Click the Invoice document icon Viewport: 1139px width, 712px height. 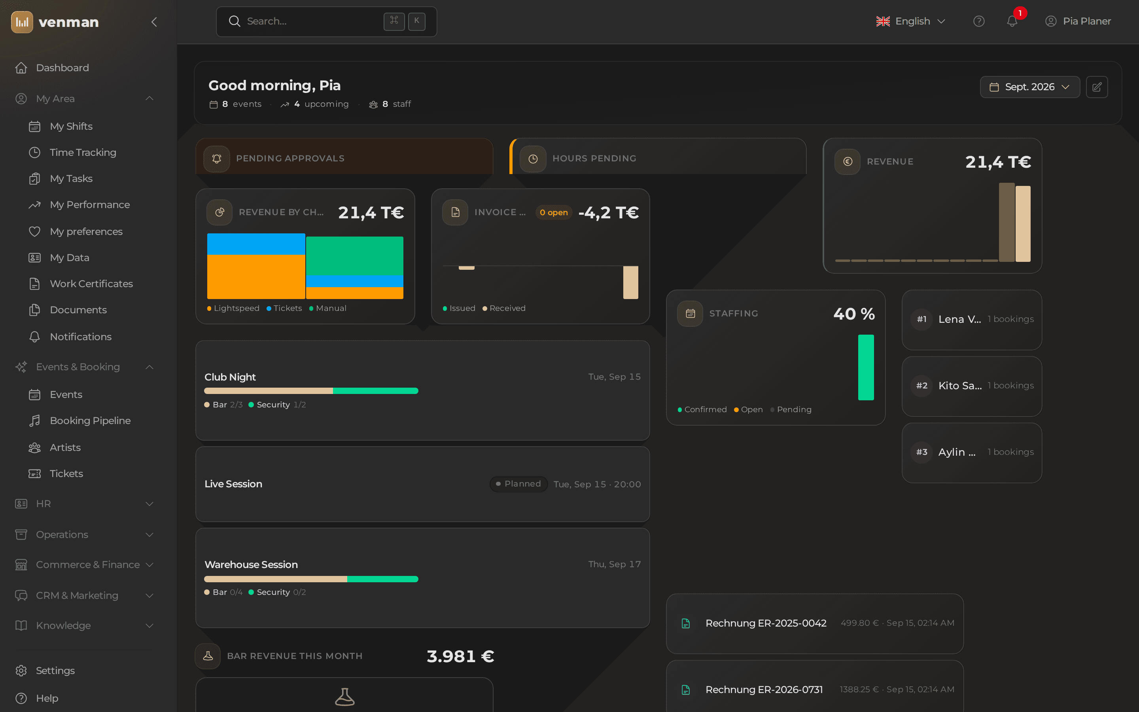coord(455,212)
